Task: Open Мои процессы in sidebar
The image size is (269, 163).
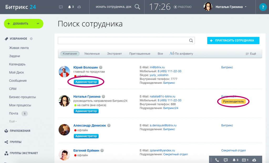Action: coord(20,105)
